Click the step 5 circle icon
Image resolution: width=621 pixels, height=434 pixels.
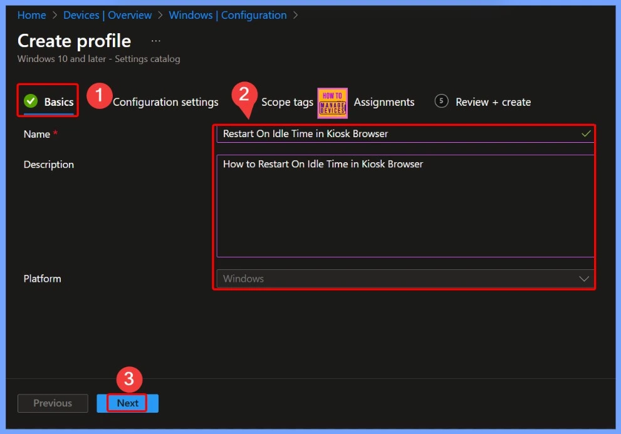(x=441, y=101)
